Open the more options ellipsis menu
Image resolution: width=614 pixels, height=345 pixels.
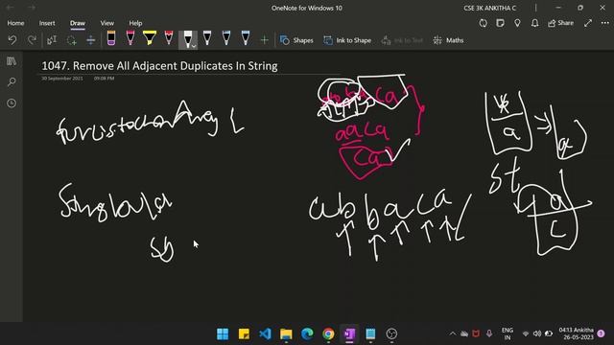(x=605, y=23)
